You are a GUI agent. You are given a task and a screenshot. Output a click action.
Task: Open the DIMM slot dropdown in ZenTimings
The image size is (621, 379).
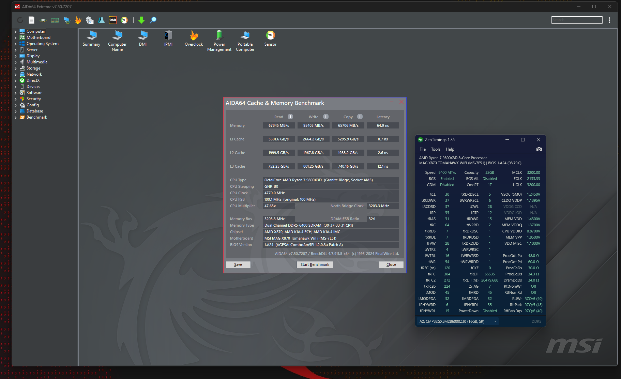458,321
